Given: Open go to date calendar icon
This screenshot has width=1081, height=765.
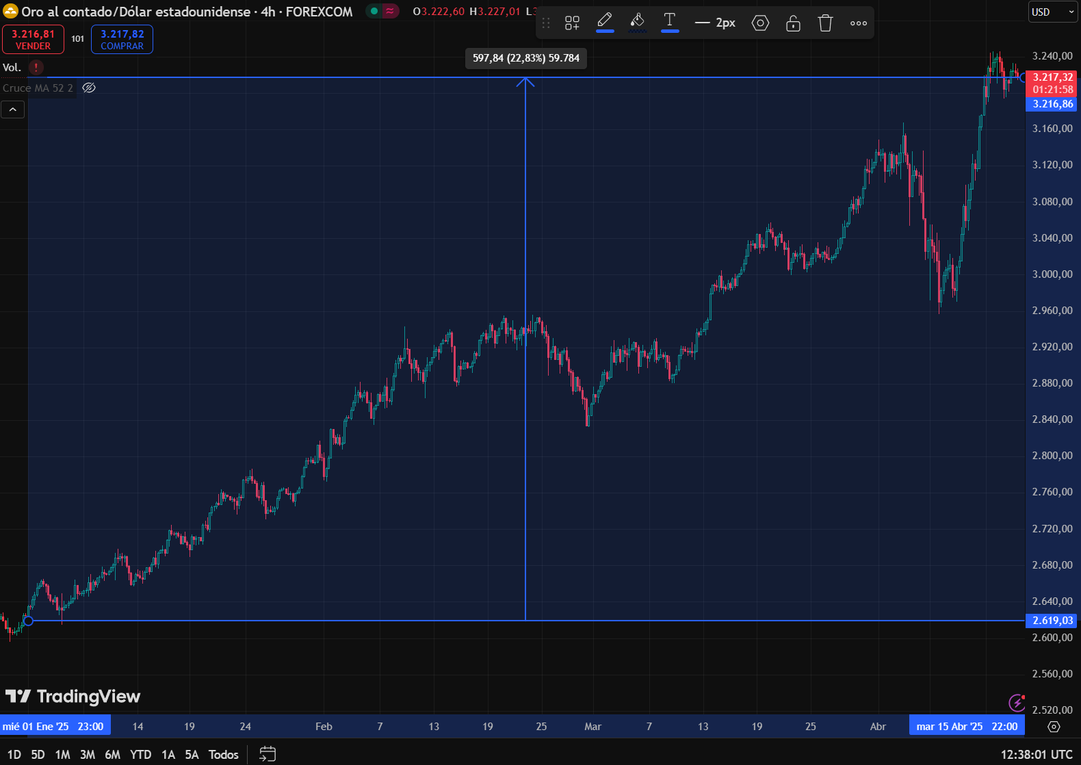Looking at the screenshot, I should (x=268, y=754).
